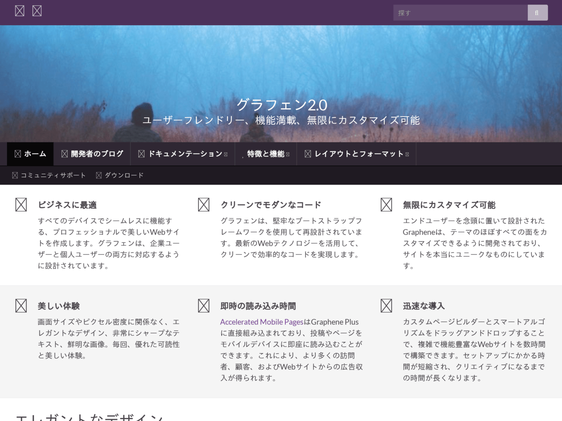Click the ビジネスに最適 heading

[67, 205]
